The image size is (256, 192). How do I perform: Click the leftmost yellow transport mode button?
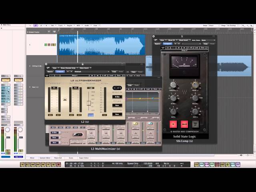196,164
